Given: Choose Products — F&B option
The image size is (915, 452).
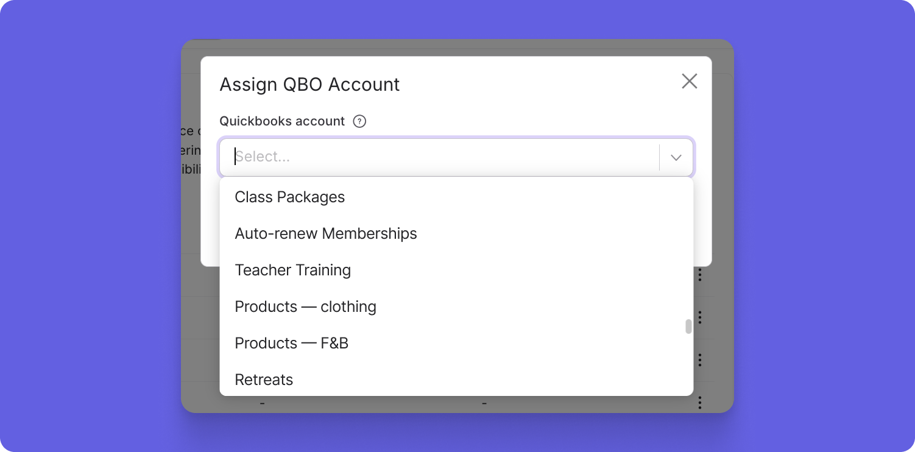Looking at the screenshot, I should click(x=456, y=344).
